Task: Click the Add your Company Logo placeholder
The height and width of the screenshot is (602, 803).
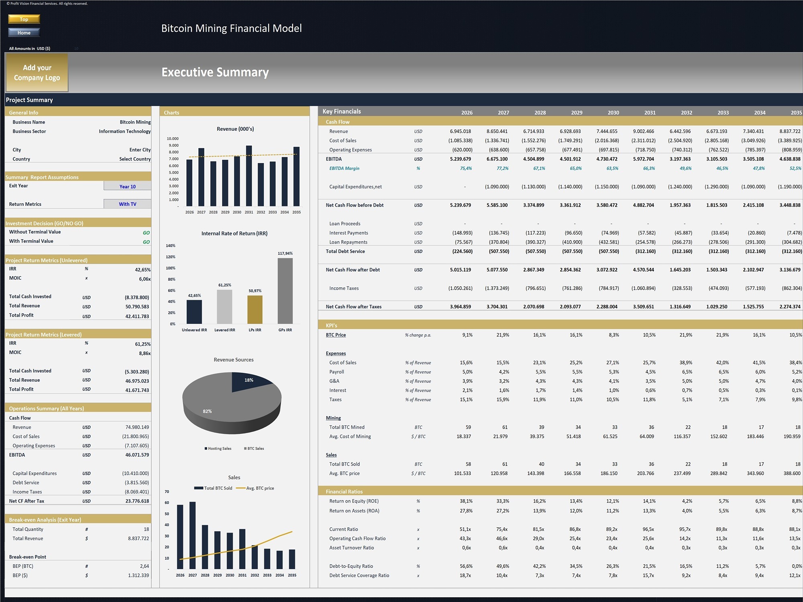Action: (37, 73)
